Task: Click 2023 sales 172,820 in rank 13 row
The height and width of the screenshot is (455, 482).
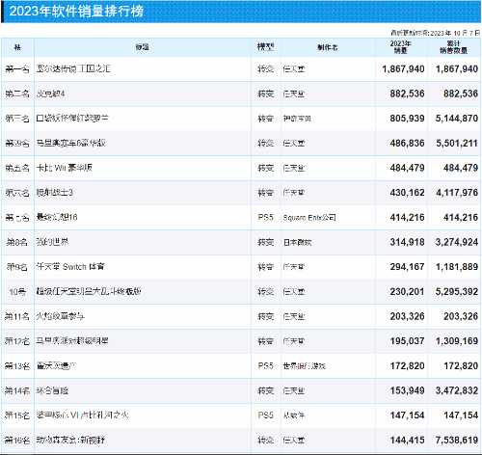Action: (407, 366)
